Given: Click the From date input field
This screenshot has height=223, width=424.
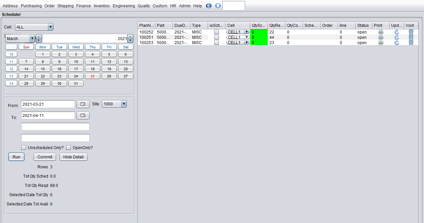Looking at the screenshot, I should [48, 104].
